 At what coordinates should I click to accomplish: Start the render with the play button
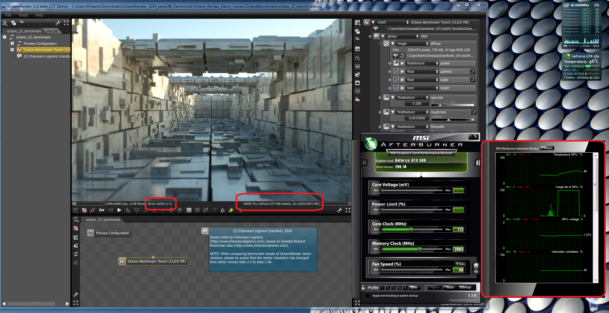(x=119, y=210)
